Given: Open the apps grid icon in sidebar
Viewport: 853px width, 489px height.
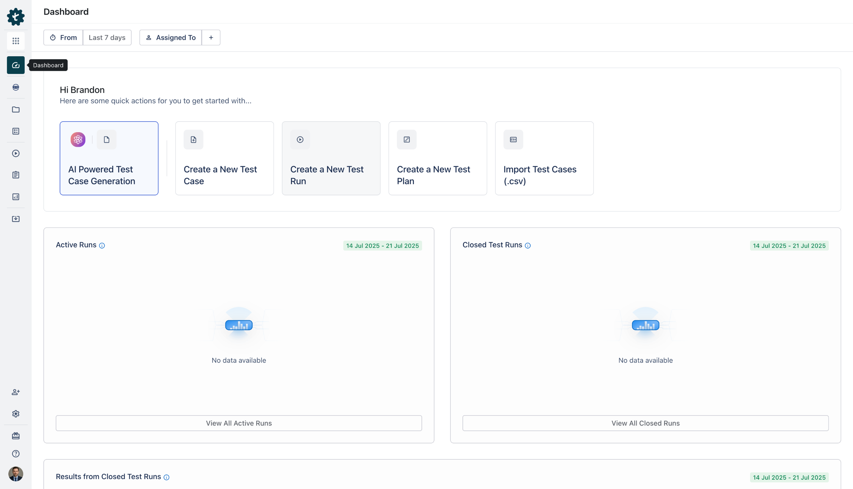Looking at the screenshot, I should [x=16, y=41].
